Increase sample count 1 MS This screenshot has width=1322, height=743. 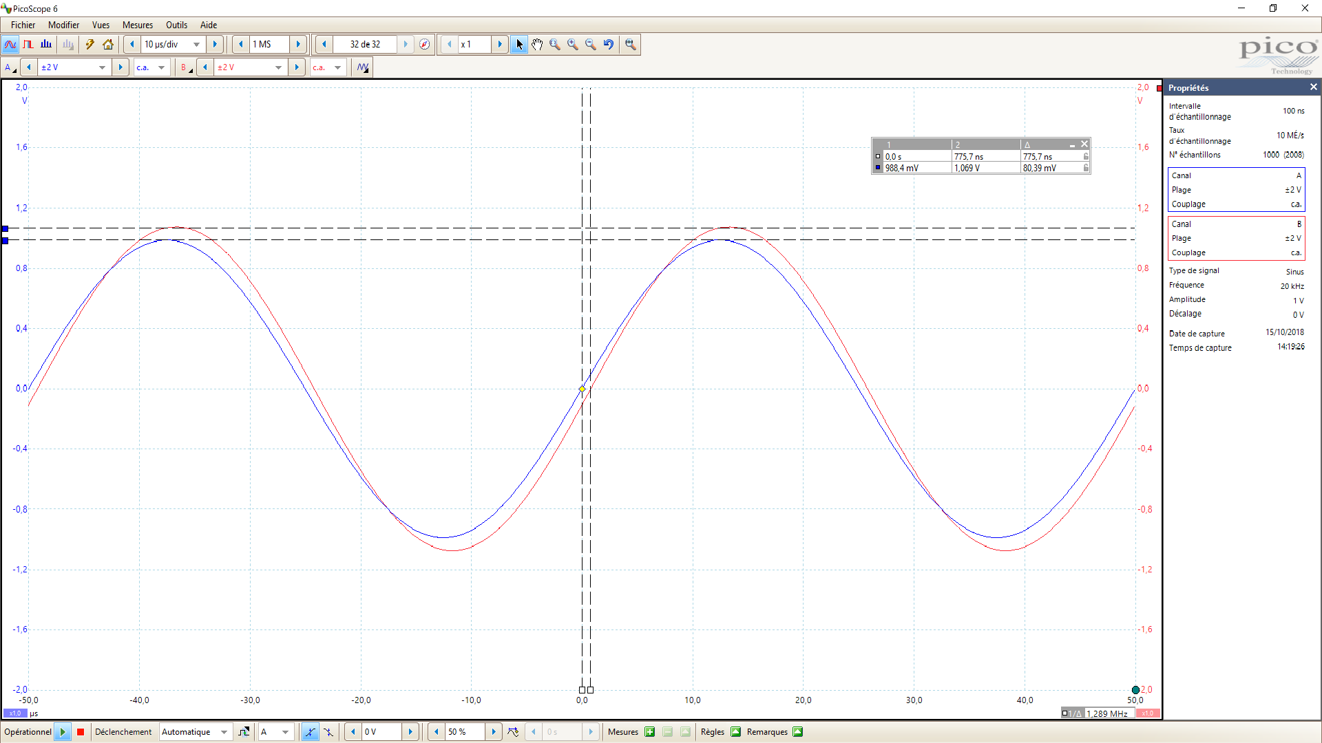click(298, 45)
